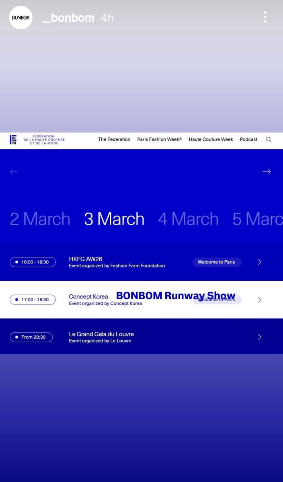
Task: Click the 4h story timestamp
Action: click(107, 18)
